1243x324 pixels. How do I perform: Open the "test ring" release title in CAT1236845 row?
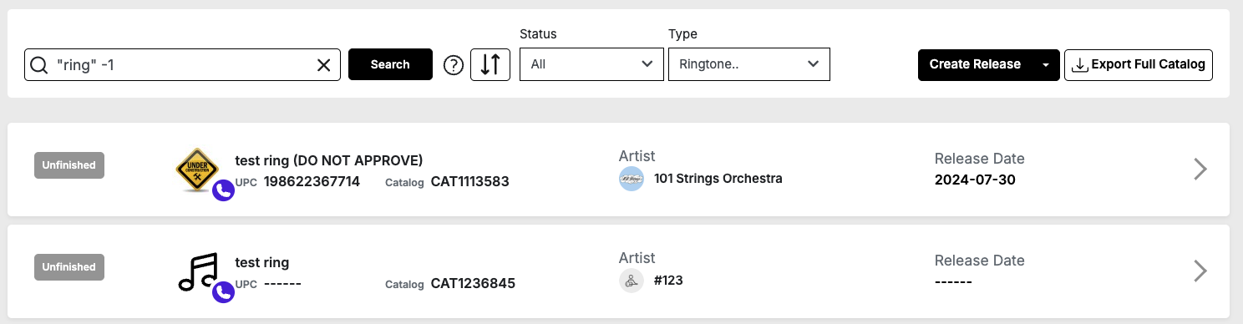(x=262, y=262)
